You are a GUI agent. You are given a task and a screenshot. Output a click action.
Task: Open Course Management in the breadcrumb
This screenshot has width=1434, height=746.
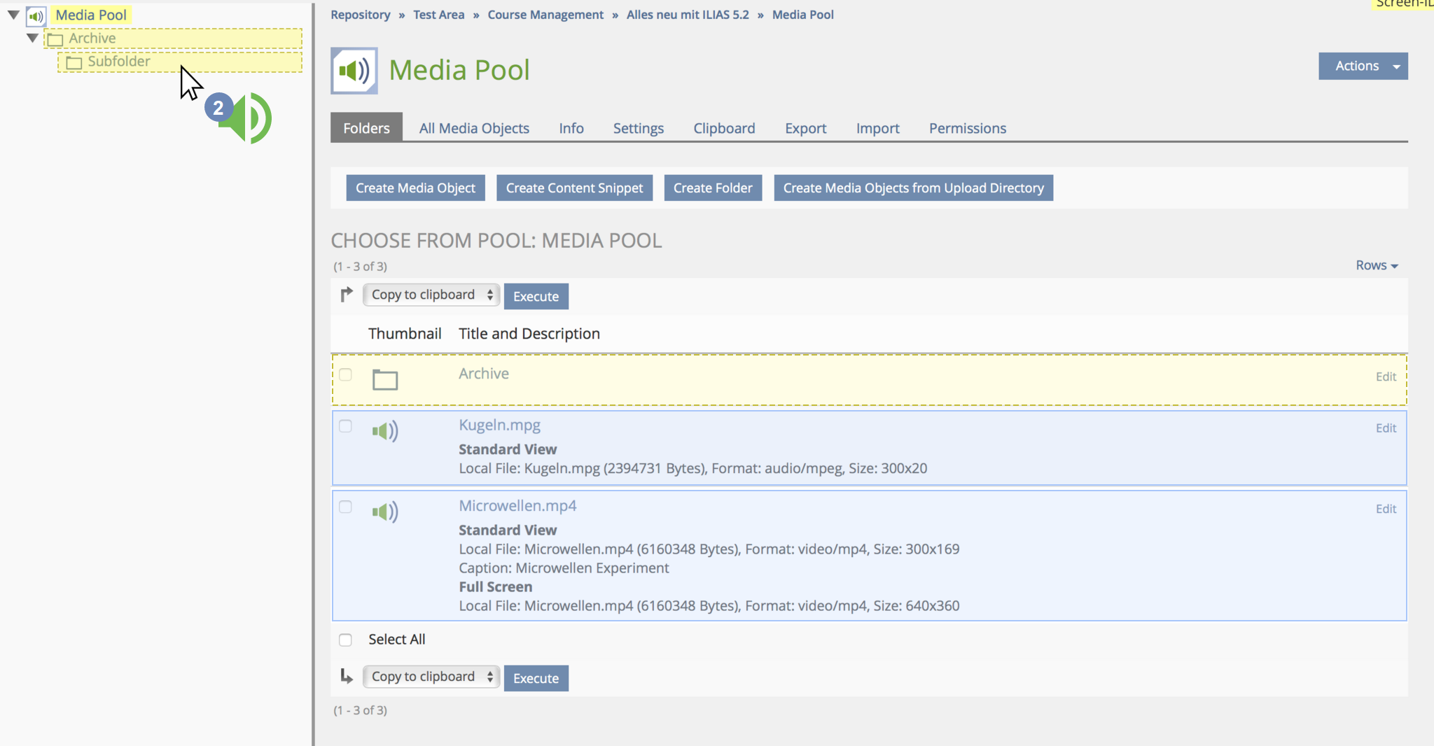coord(545,15)
